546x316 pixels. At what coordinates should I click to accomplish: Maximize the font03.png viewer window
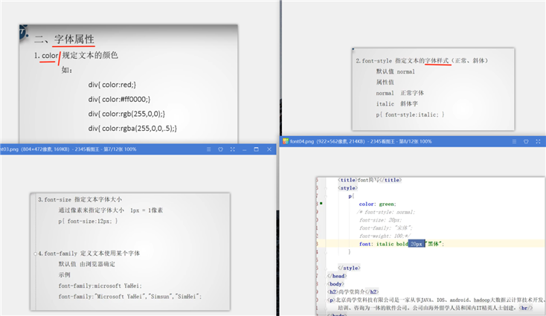coord(257,149)
